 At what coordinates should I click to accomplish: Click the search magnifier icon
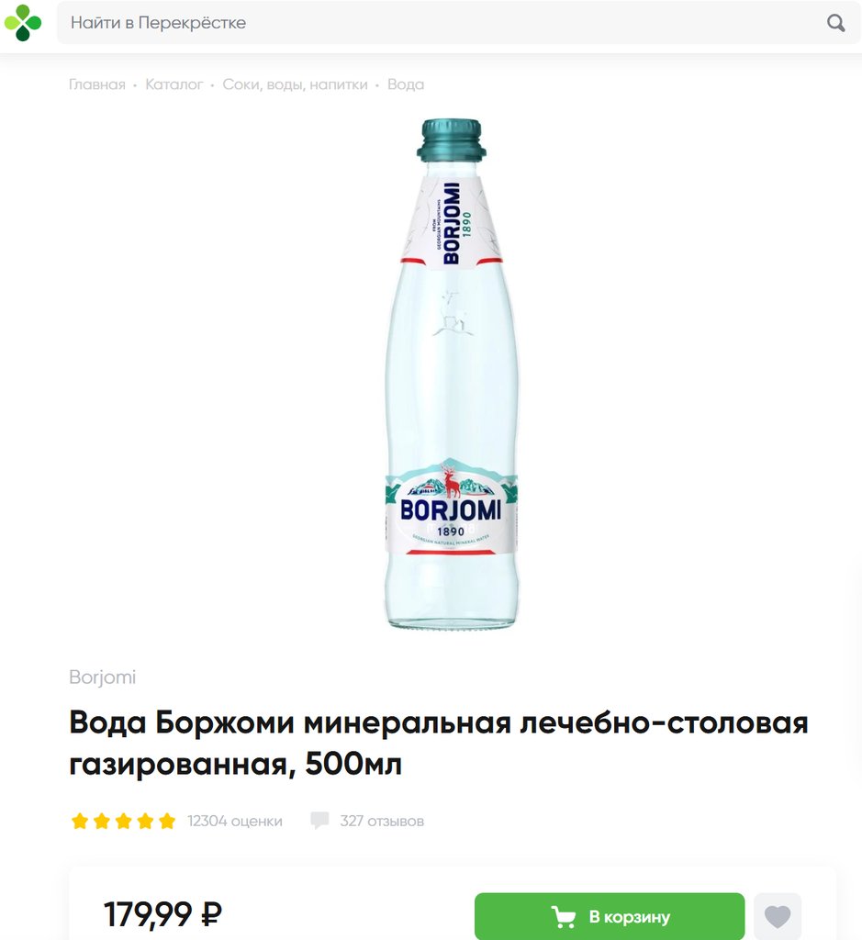point(835,23)
